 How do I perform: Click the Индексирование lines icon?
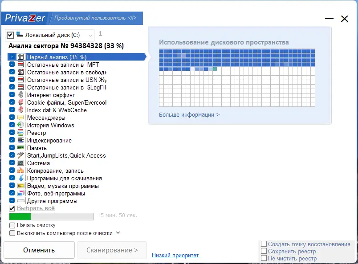20,140
